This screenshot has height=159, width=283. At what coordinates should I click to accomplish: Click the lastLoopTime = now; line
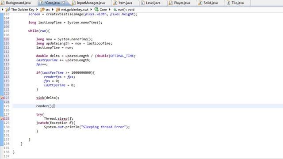click(54, 48)
